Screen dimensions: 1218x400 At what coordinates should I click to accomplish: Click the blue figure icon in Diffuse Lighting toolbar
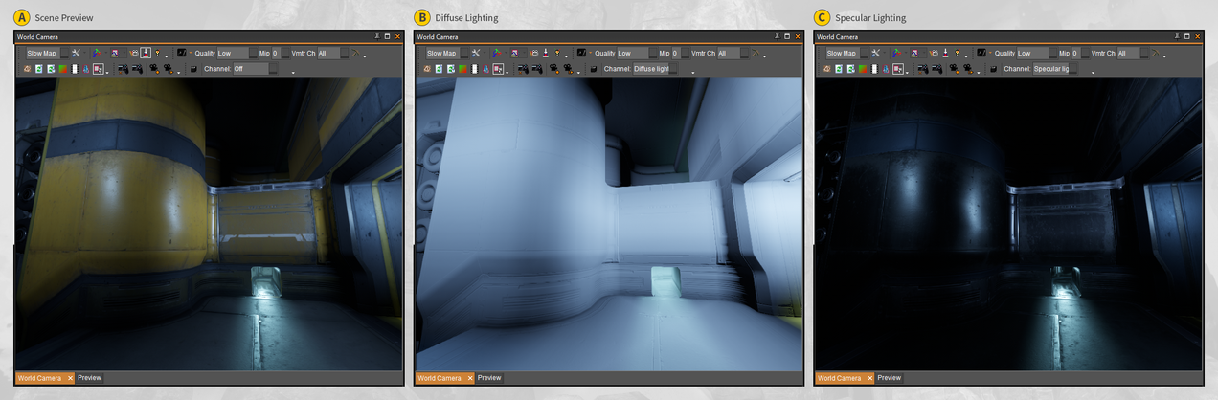point(486,69)
